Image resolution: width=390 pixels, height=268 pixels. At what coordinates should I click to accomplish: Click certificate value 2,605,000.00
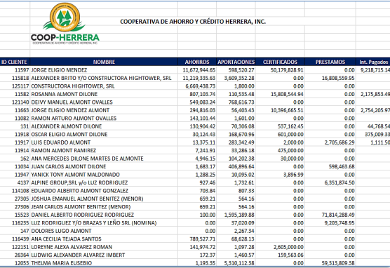pos(288,247)
